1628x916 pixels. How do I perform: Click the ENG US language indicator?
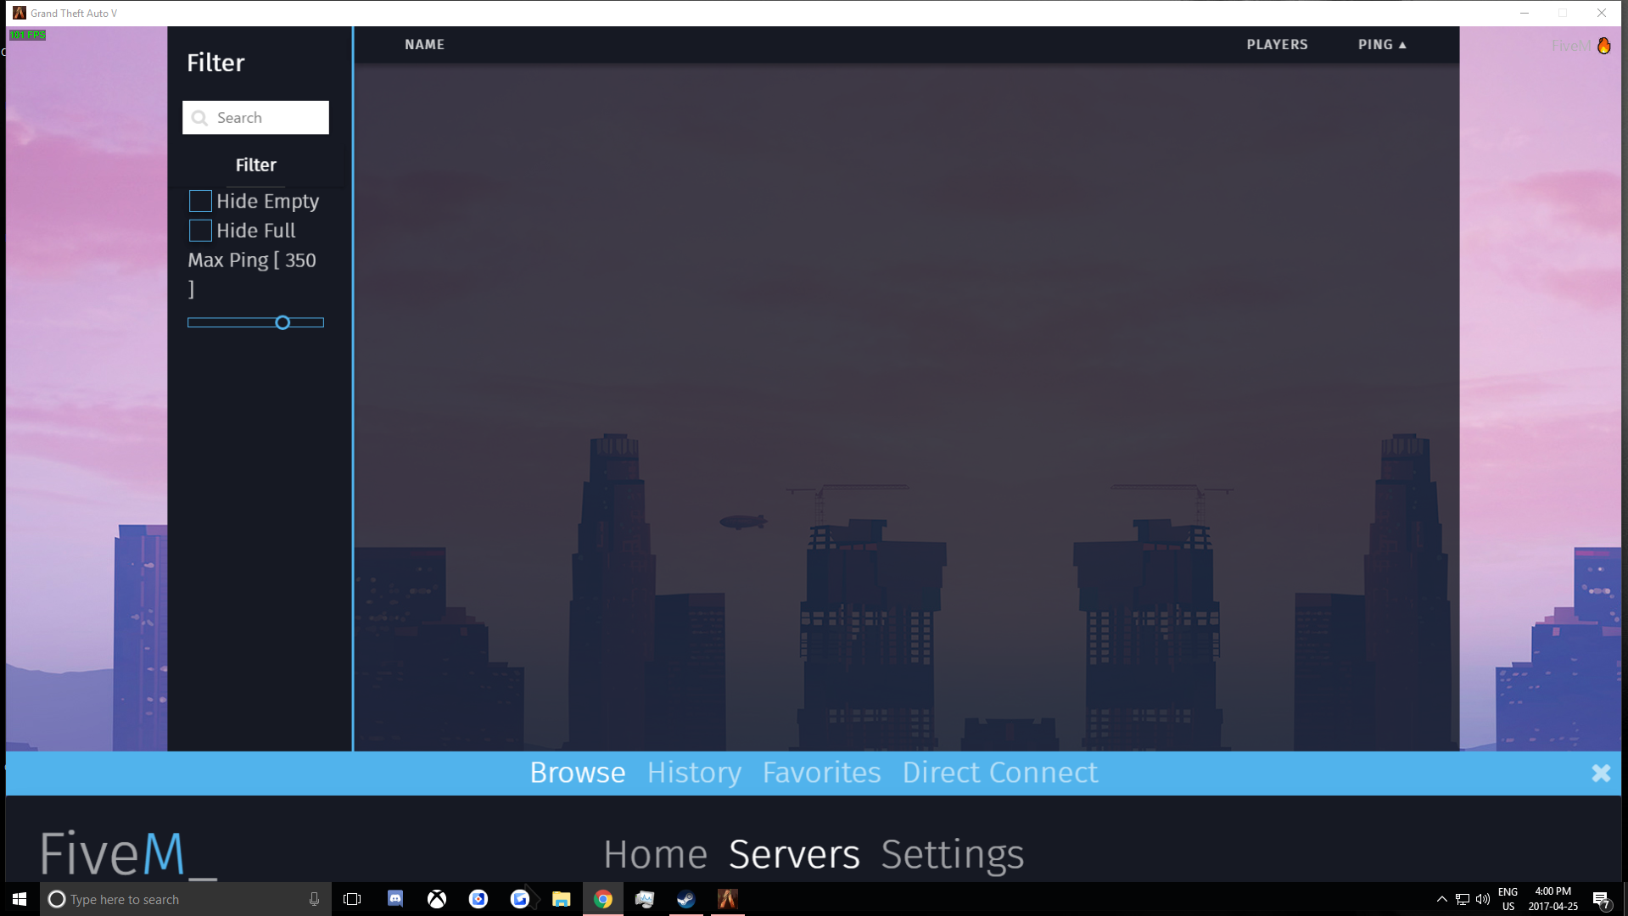pos(1508,899)
